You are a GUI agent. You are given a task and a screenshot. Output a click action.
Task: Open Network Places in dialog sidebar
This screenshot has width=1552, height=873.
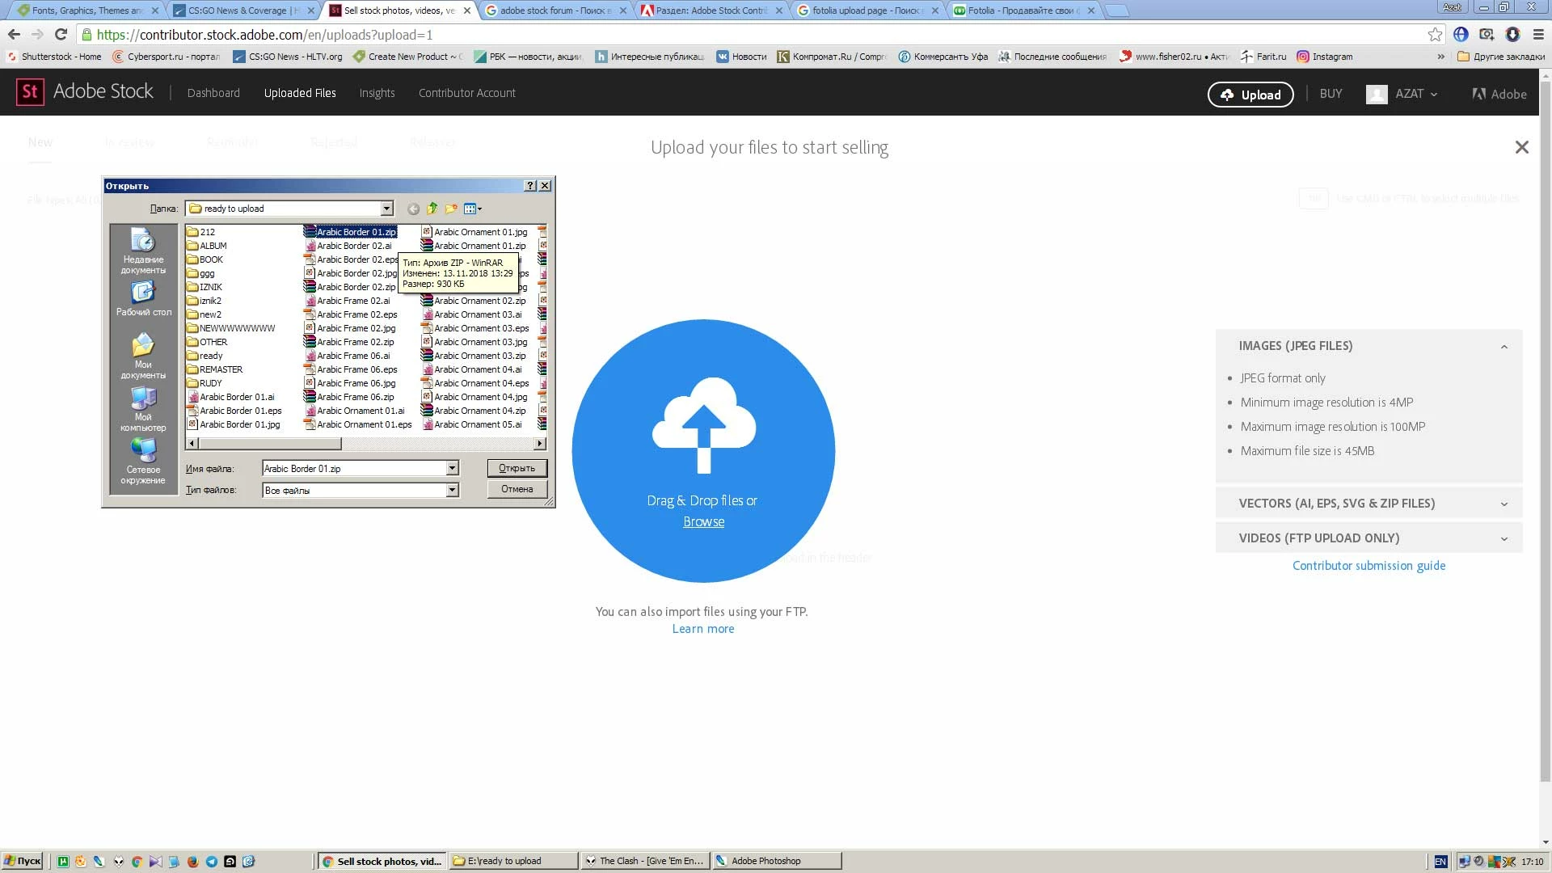pos(143,461)
